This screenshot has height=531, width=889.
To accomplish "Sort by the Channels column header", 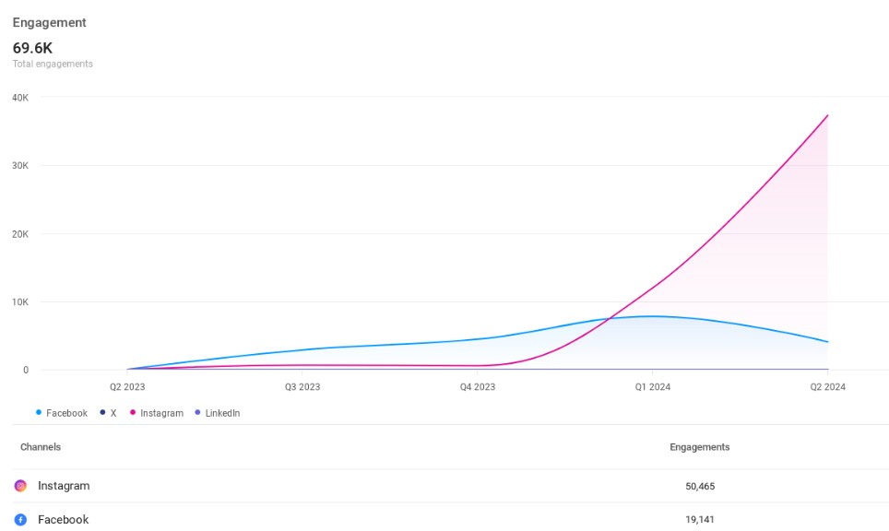I will [41, 447].
